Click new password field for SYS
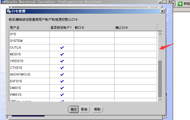The image size is (190, 120). click(94, 34)
